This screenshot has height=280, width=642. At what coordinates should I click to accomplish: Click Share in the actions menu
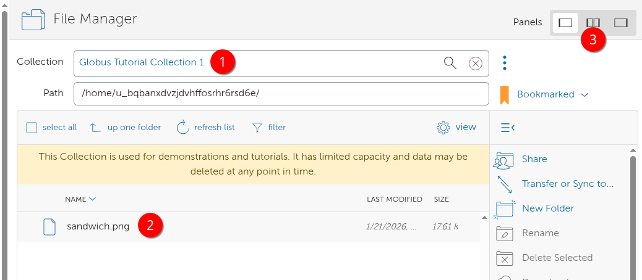(x=534, y=159)
